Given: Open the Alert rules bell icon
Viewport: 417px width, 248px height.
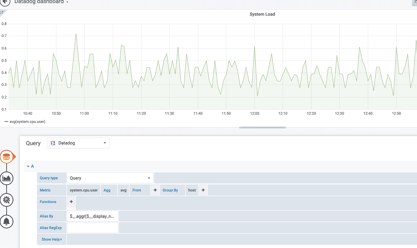Looking at the screenshot, I should pyautogui.click(x=7, y=221).
